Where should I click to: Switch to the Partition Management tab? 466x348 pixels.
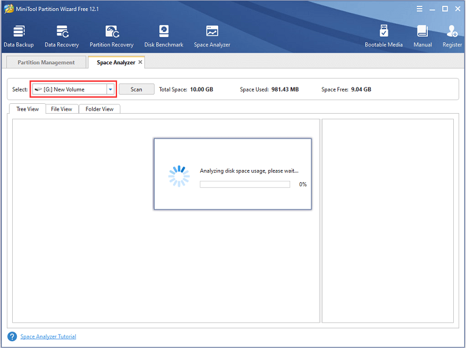46,62
